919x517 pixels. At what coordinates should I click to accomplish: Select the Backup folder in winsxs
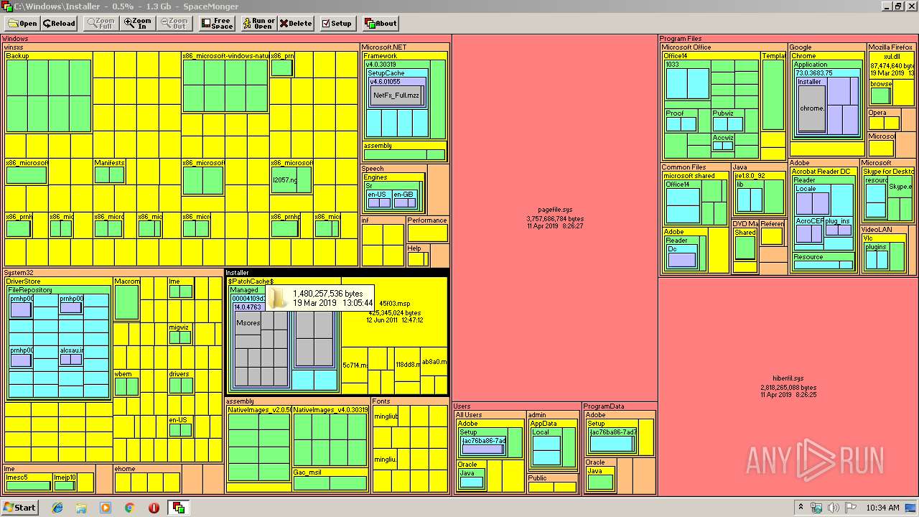point(49,92)
